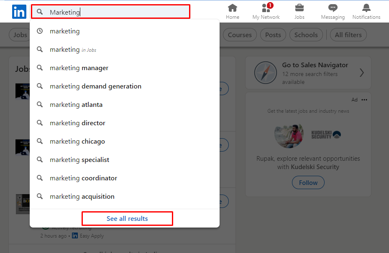Expand the Sales Navigator chevron arrow

[362, 73]
